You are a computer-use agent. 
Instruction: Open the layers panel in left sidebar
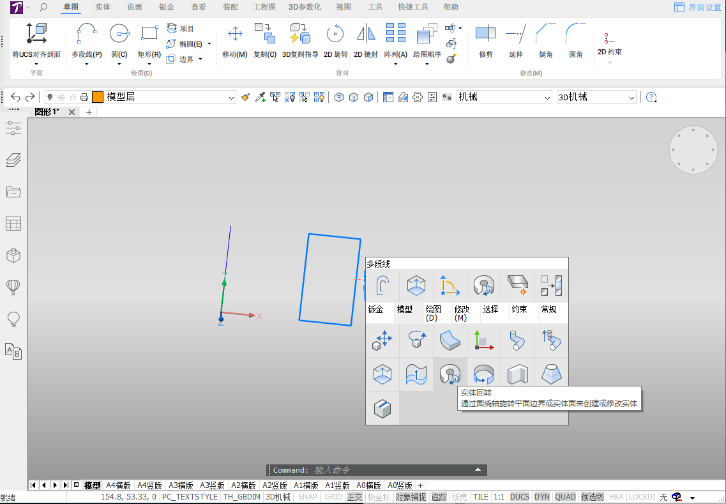click(13, 160)
